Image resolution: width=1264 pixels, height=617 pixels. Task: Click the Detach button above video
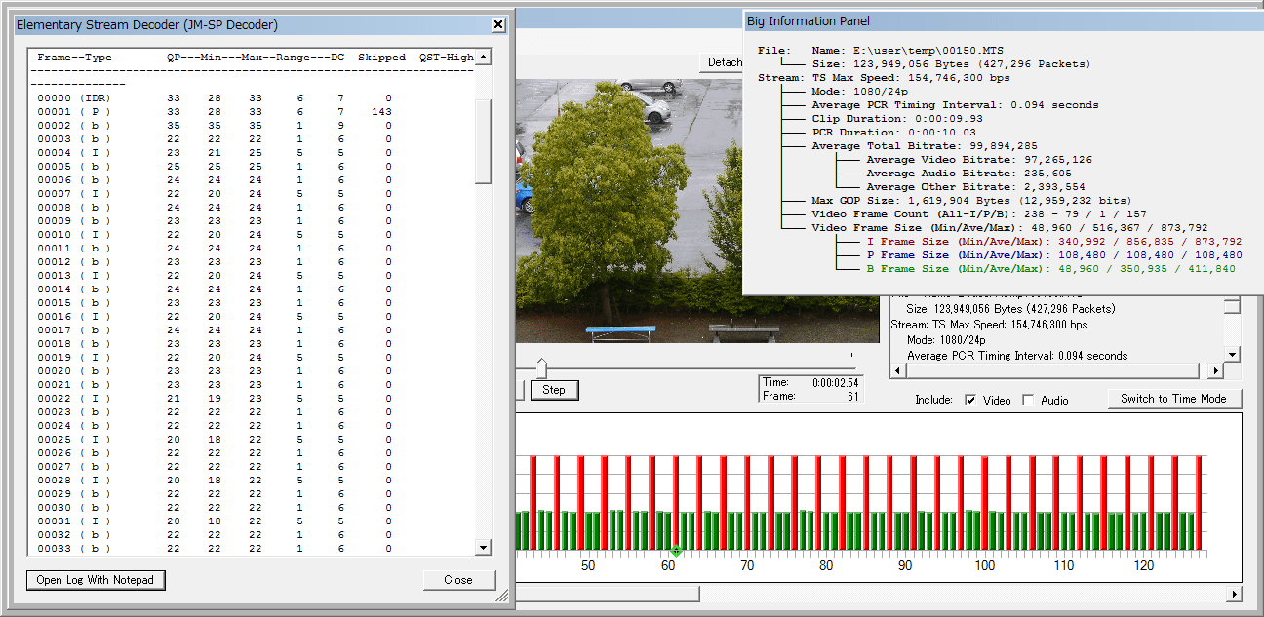(724, 62)
